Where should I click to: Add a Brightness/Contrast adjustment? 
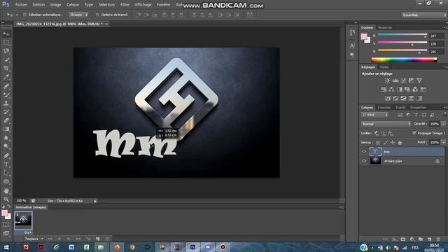coord(387,80)
